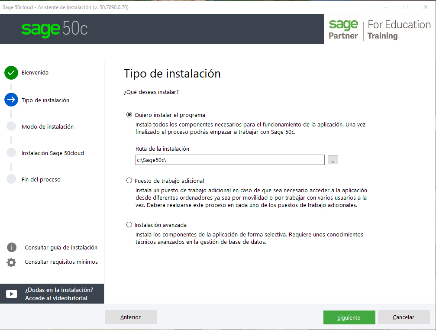Click the description under Quiero instalar el programa
The height and width of the screenshot is (330, 436).
[x=250, y=128]
